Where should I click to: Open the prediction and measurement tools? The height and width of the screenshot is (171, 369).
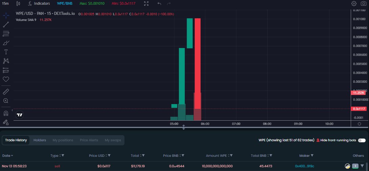[x=6, y=70]
